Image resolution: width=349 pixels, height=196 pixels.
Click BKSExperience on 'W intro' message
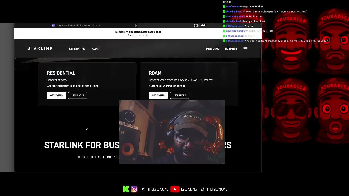point(234,26)
